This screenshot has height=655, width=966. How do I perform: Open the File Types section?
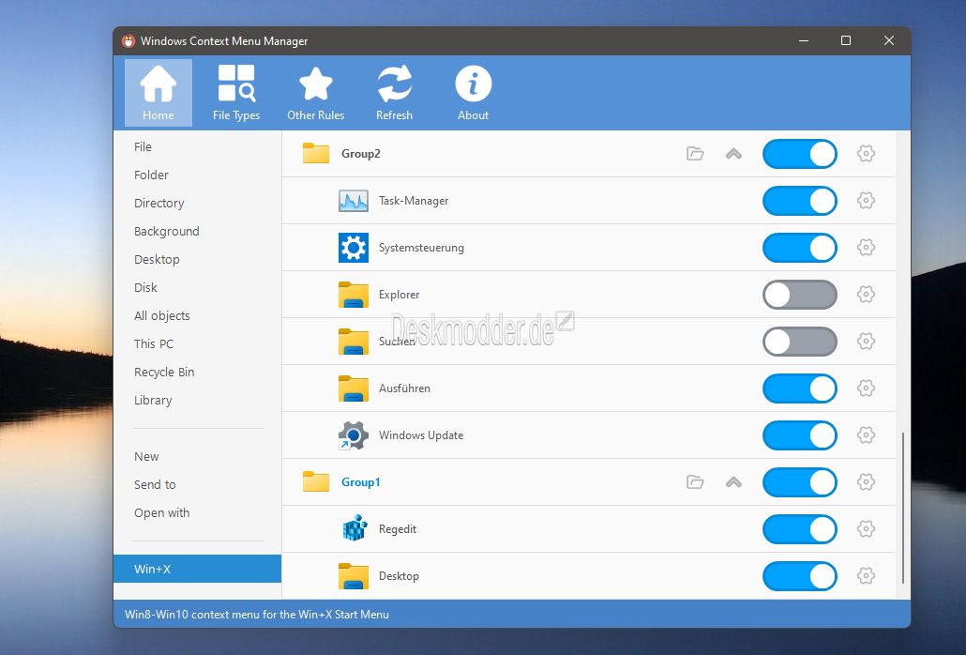[x=236, y=93]
